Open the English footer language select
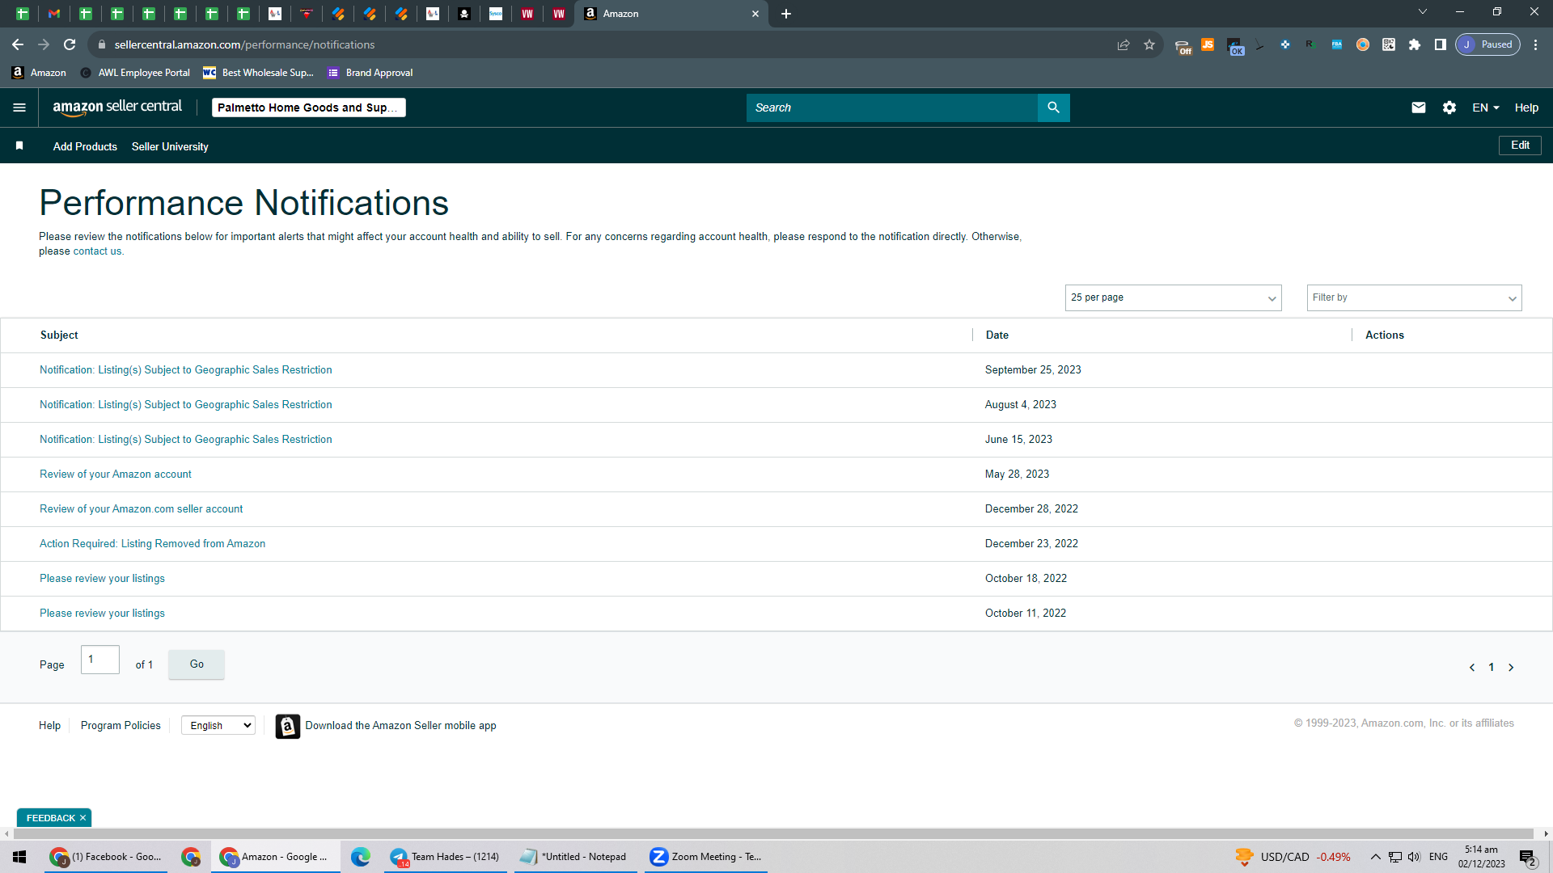The height and width of the screenshot is (873, 1553). (218, 726)
